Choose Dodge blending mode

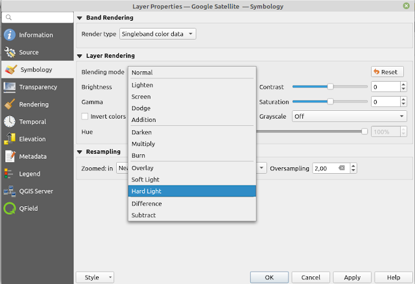[x=192, y=108]
